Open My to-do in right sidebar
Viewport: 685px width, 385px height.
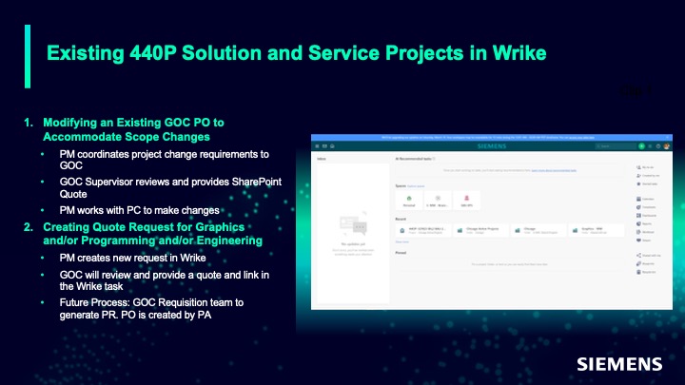pyautogui.click(x=645, y=167)
